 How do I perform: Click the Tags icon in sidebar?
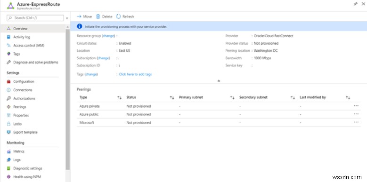tap(9, 54)
